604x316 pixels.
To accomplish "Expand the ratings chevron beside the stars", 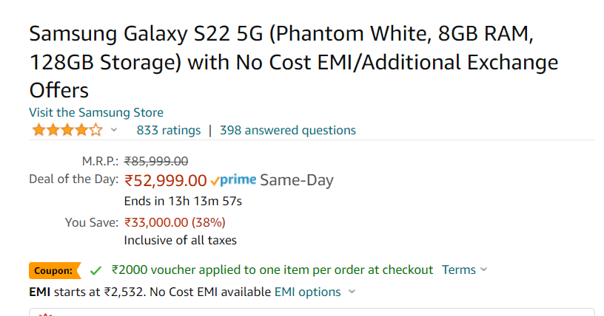I will [x=114, y=131].
